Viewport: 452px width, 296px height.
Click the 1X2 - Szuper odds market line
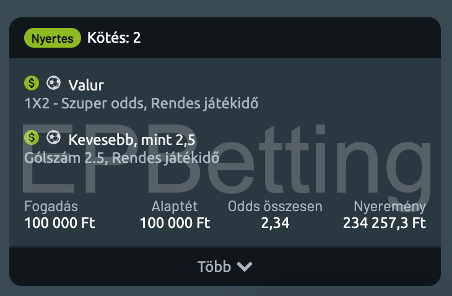coord(141,103)
